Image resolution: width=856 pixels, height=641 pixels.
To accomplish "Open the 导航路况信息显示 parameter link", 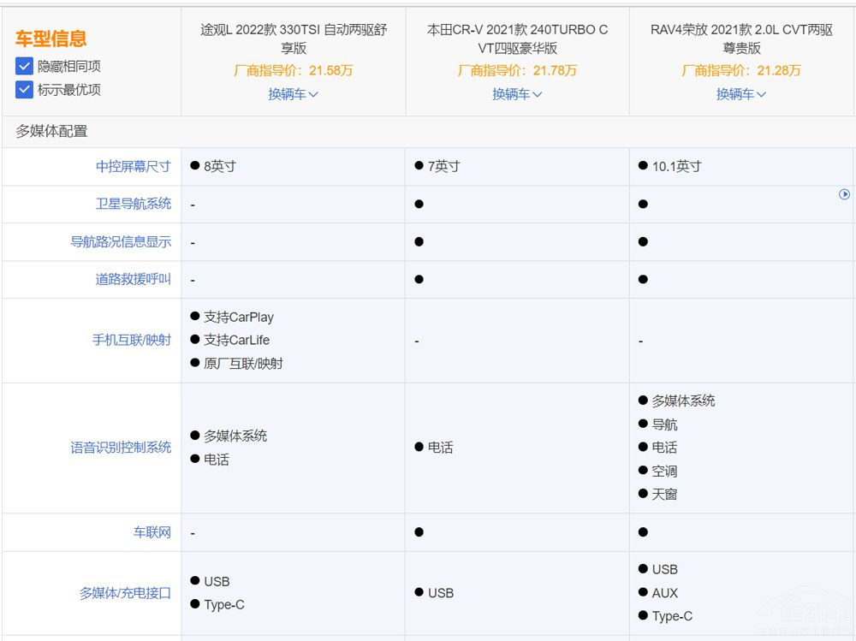I will pyautogui.click(x=121, y=241).
